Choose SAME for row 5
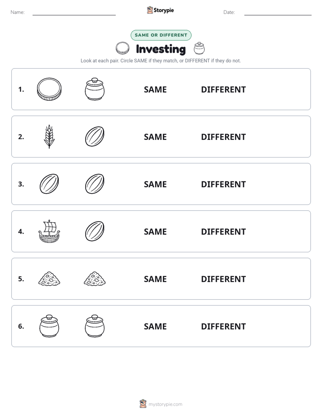Viewport: 322px width, 417px height. pyautogui.click(x=155, y=279)
